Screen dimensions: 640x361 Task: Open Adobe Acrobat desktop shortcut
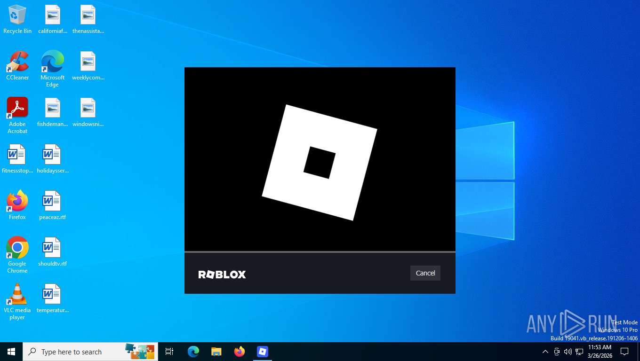[17, 116]
